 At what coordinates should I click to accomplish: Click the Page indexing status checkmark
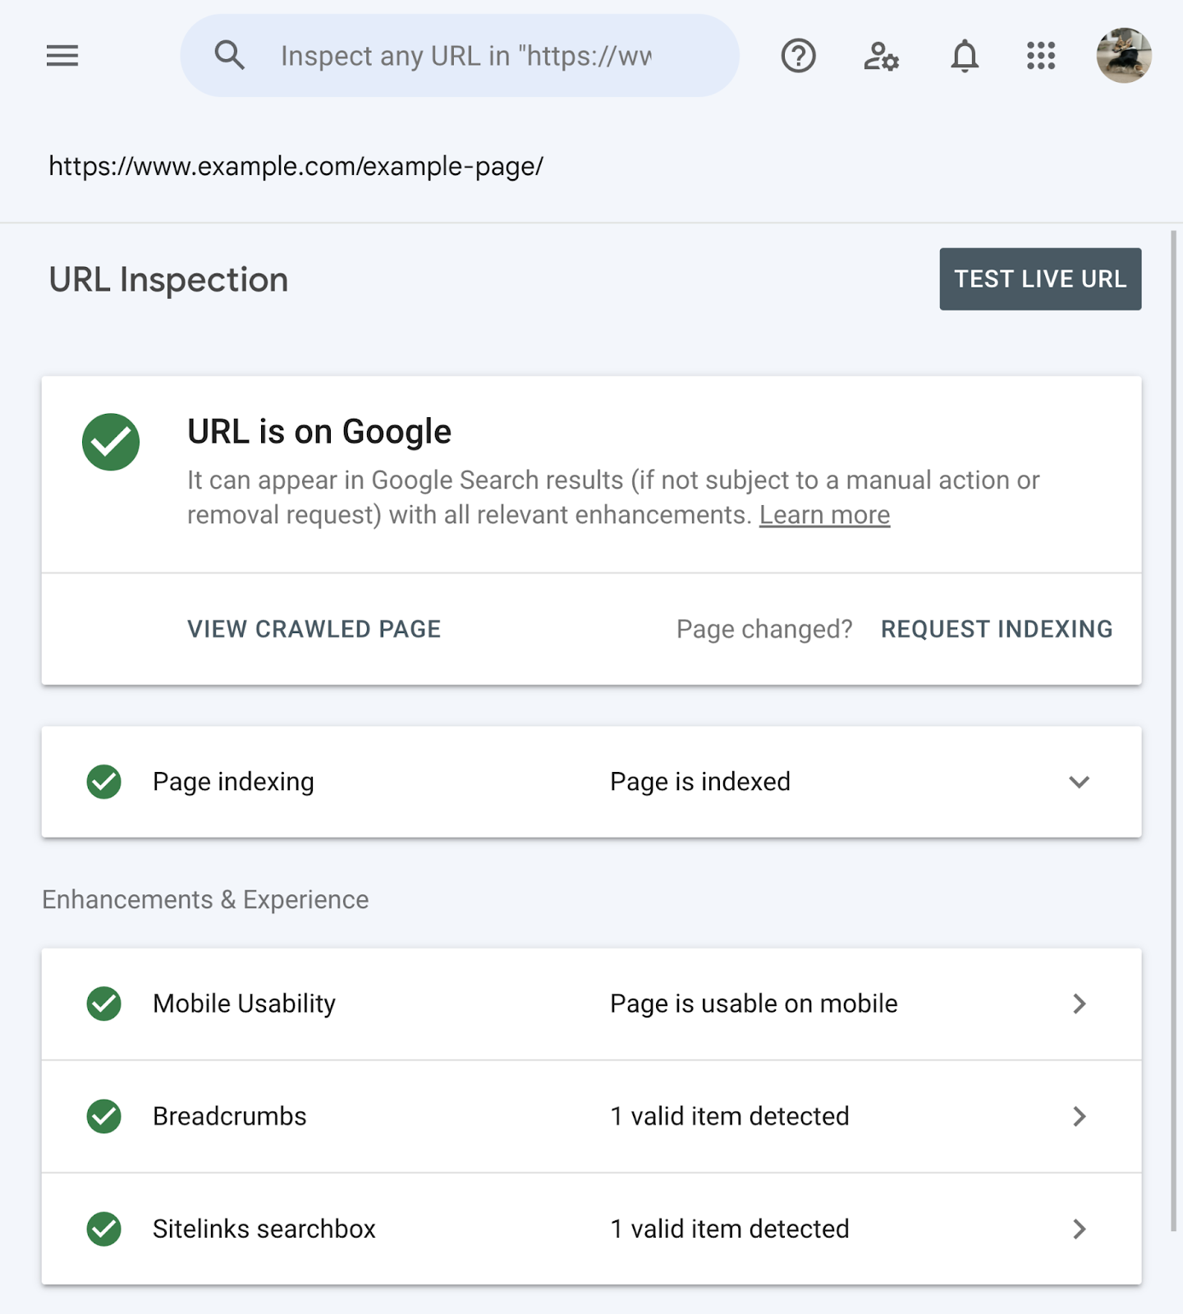[x=103, y=782]
